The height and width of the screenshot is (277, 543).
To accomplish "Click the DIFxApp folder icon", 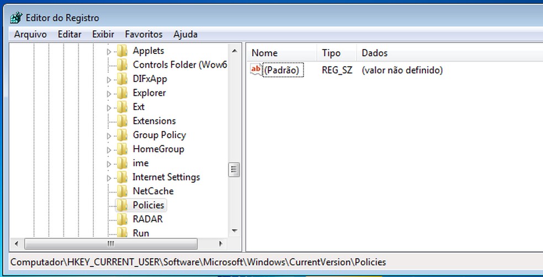I will click(x=123, y=79).
